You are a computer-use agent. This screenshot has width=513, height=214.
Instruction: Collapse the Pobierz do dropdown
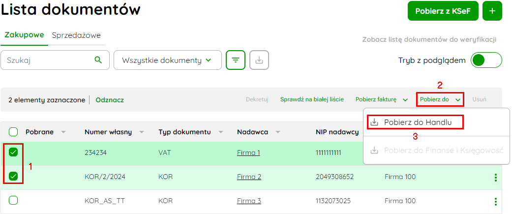(x=440, y=99)
